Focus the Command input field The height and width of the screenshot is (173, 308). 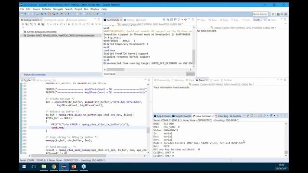[151, 74]
